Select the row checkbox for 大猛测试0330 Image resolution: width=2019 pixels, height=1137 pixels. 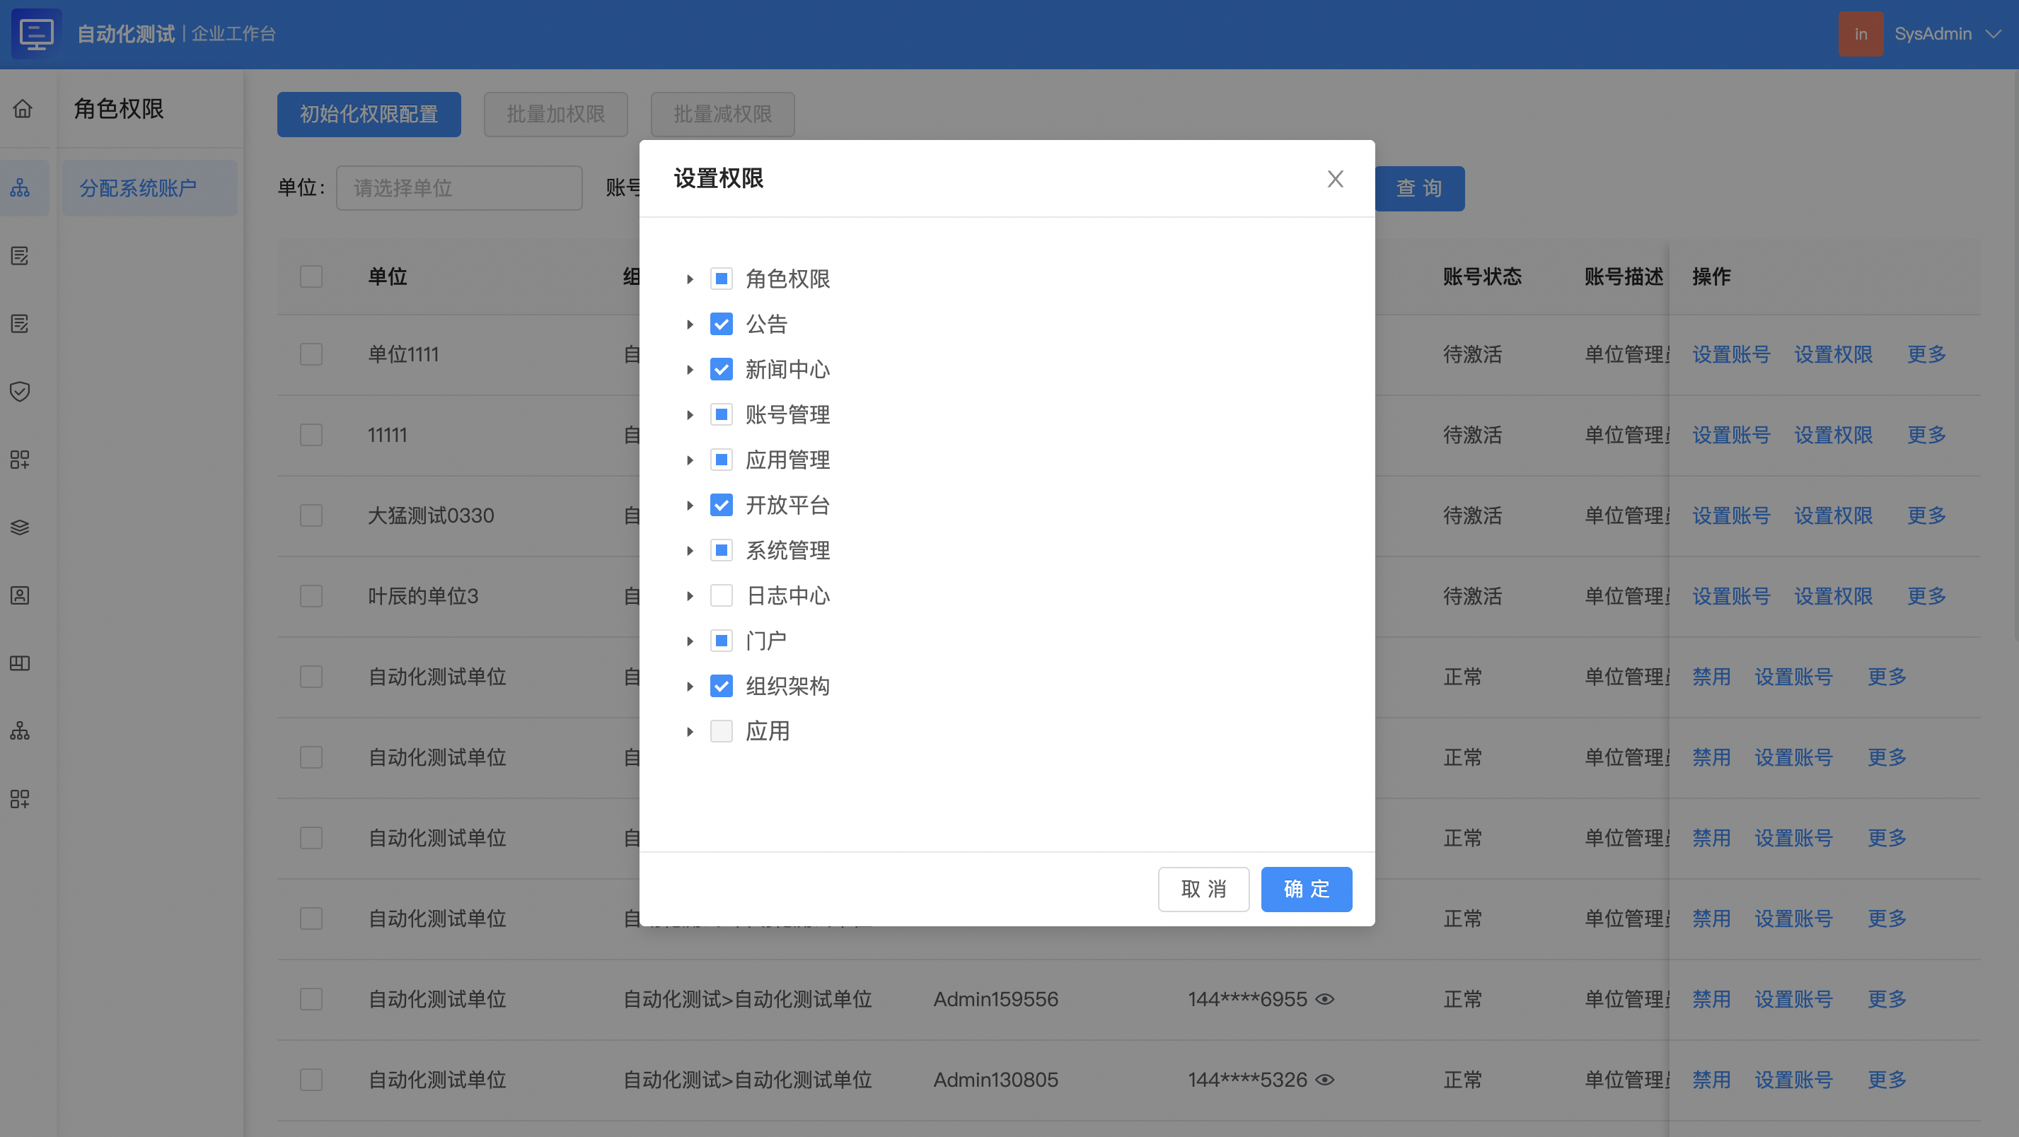[x=311, y=515]
